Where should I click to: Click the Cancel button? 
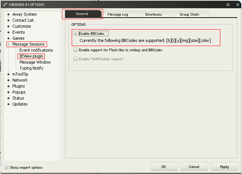click(x=194, y=167)
